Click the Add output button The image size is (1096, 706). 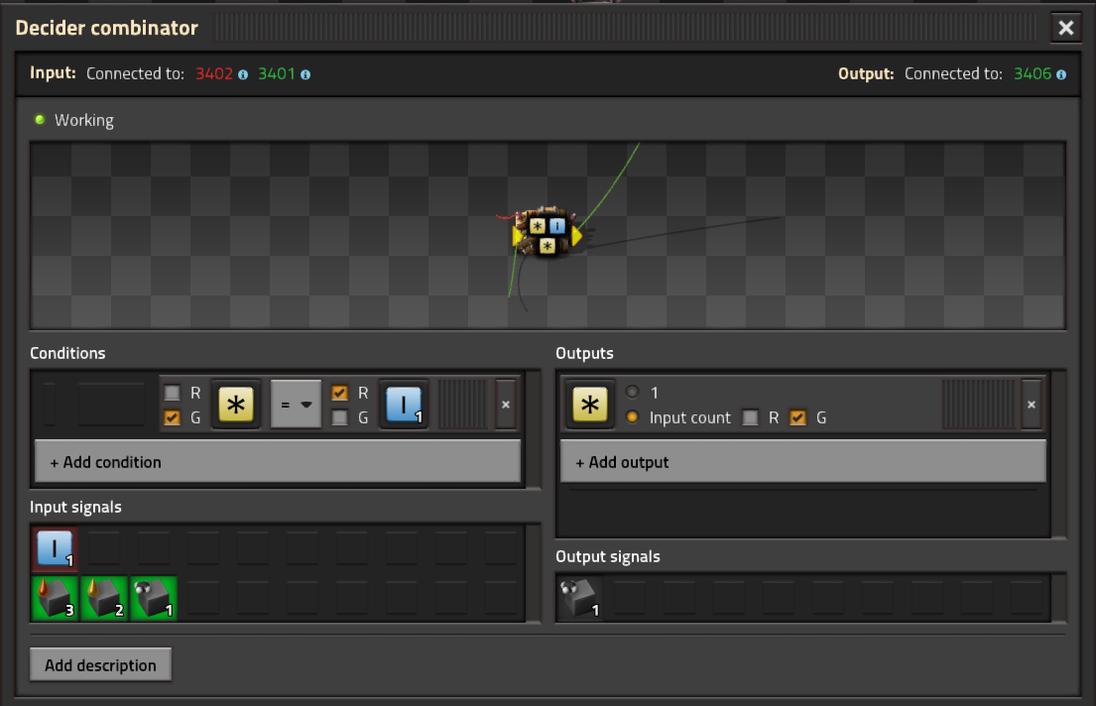pyautogui.click(x=803, y=461)
